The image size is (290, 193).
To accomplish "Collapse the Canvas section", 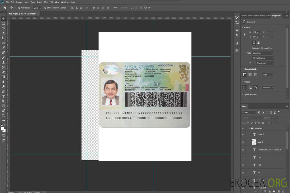I will pos(242,27).
